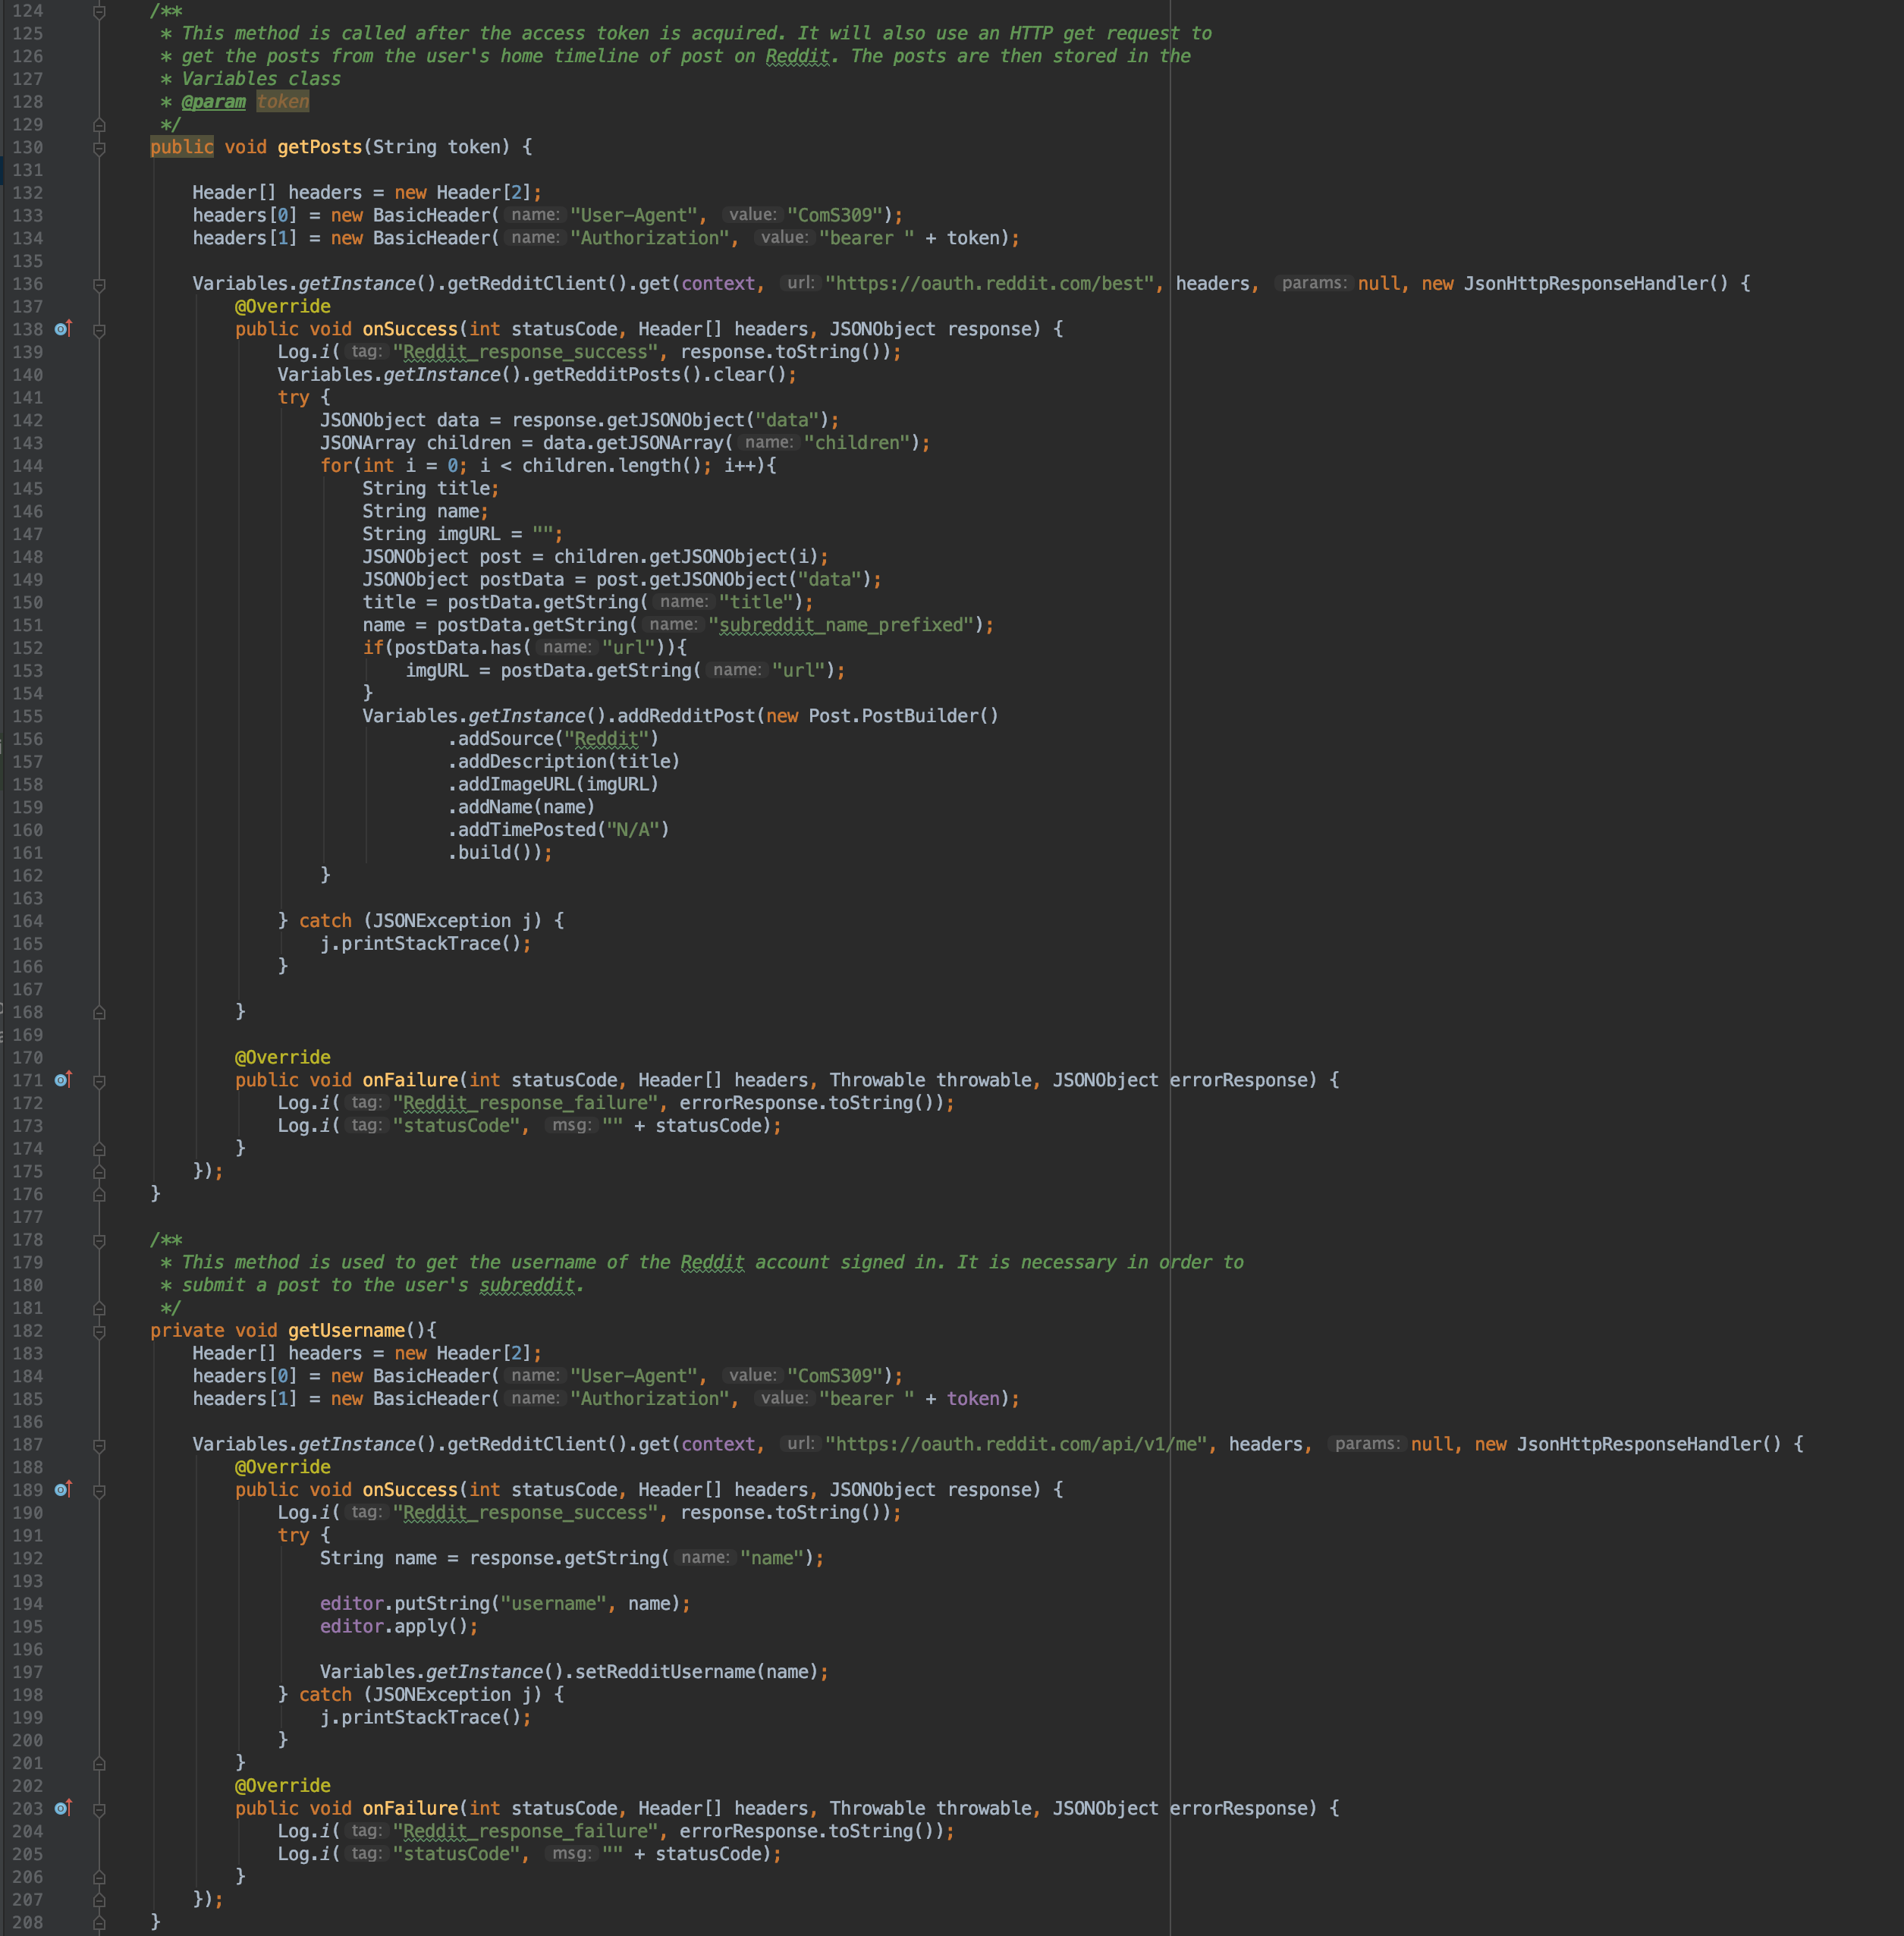Click line number 186 in the gutter

(x=28, y=1422)
